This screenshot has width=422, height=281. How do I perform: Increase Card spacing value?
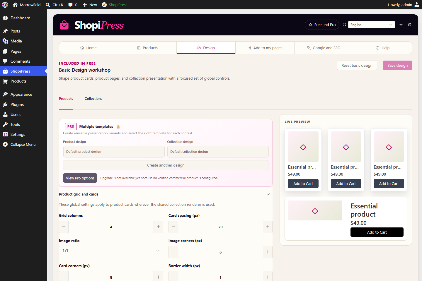click(x=268, y=227)
